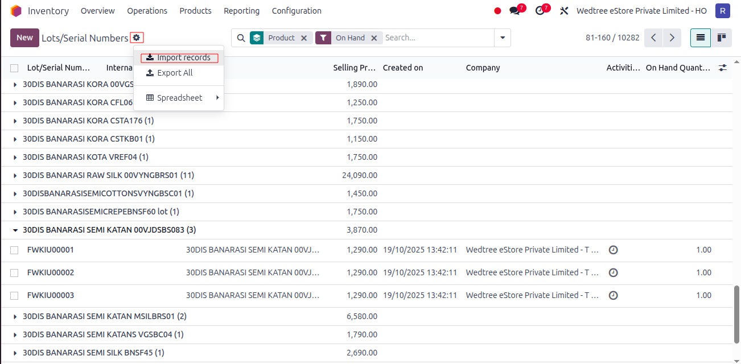Click into the Search input field

[x=438, y=38]
